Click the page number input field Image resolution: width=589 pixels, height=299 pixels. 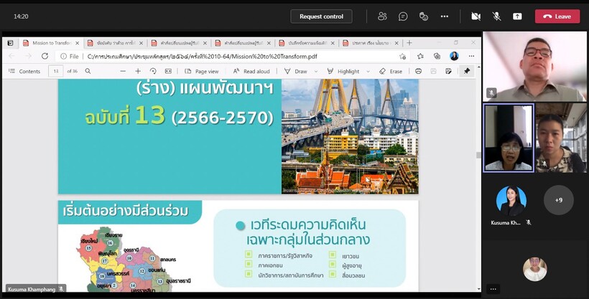click(x=55, y=71)
